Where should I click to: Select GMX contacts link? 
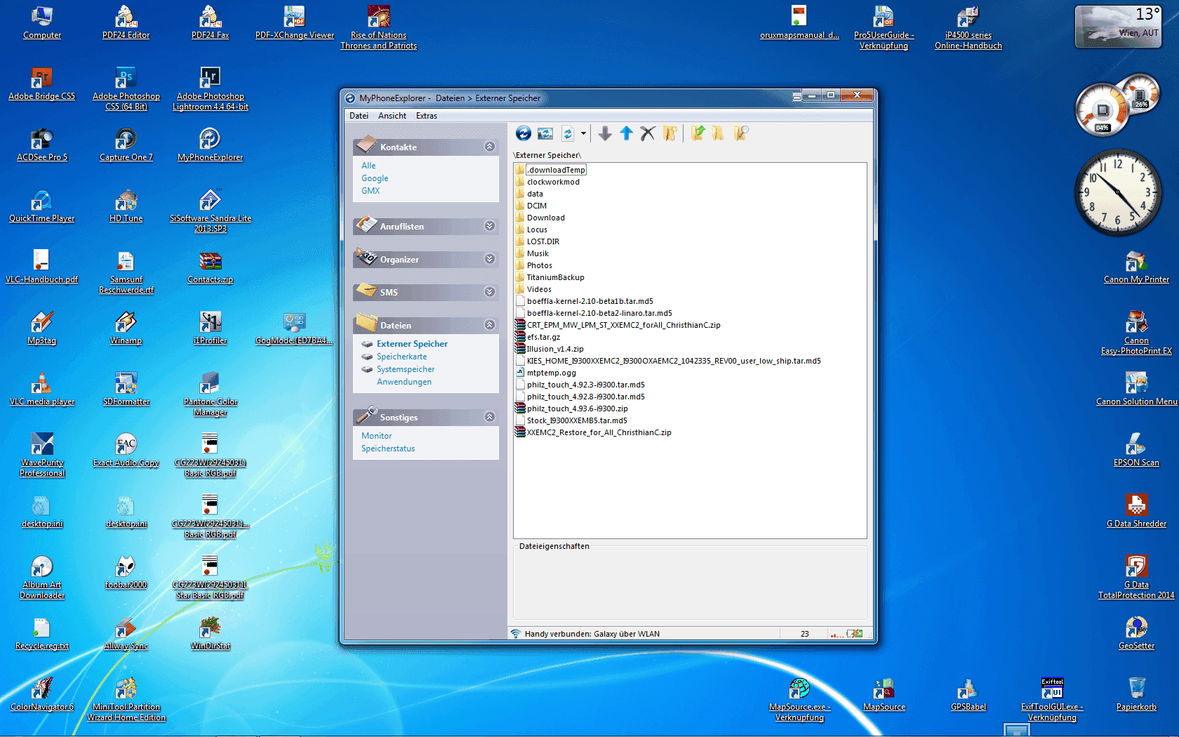pyautogui.click(x=371, y=191)
